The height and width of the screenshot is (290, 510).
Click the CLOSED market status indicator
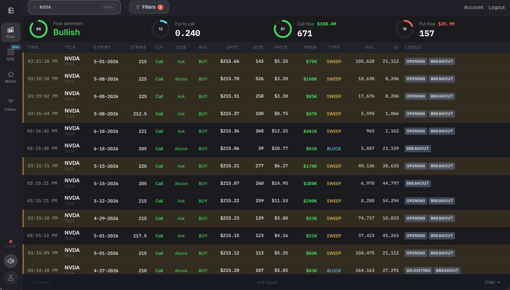pyautogui.click(x=11, y=244)
